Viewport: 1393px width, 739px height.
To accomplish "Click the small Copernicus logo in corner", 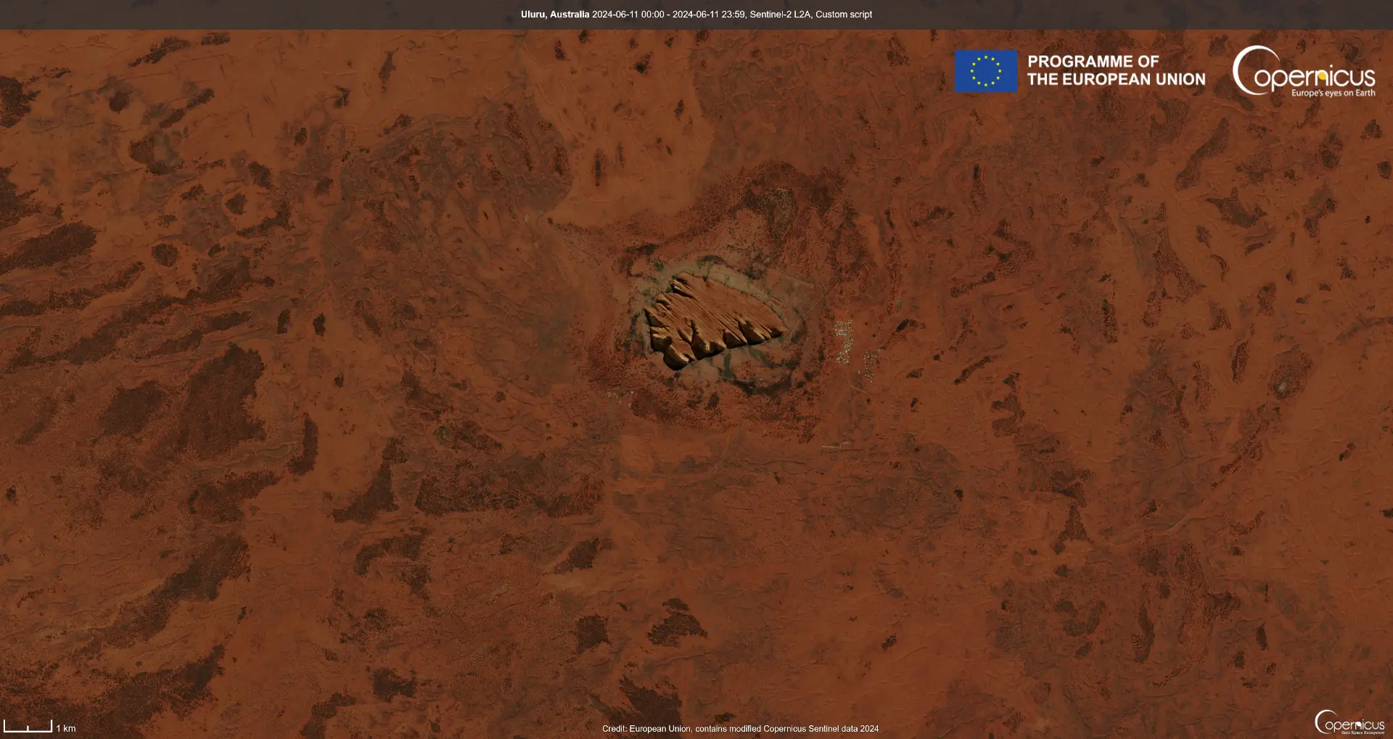I will pyautogui.click(x=1349, y=722).
